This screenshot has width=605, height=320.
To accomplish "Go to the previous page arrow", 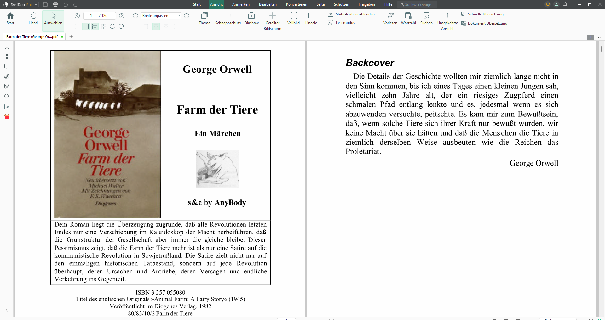I will coord(77,16).
